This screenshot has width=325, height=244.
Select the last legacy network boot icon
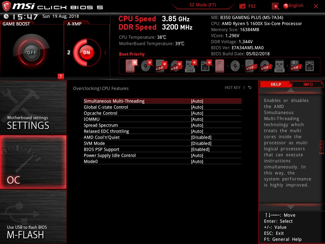tap(309, 66)
